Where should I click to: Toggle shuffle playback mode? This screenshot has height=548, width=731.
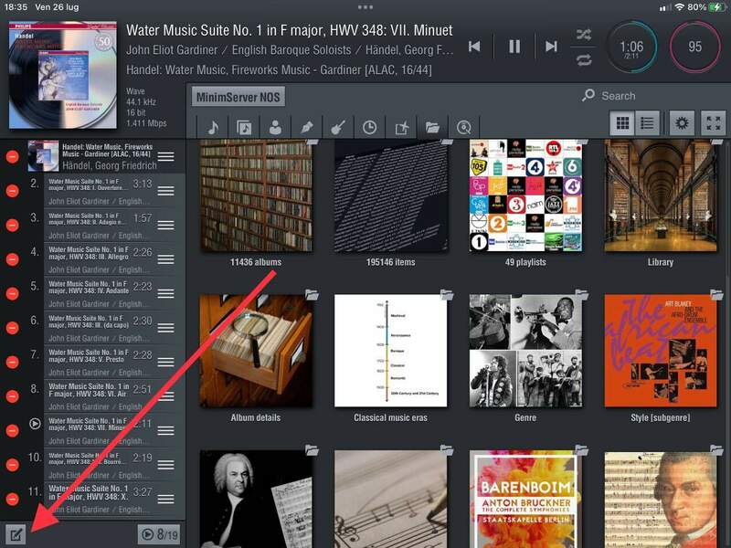pyautogui.click(x=584, y=35)
